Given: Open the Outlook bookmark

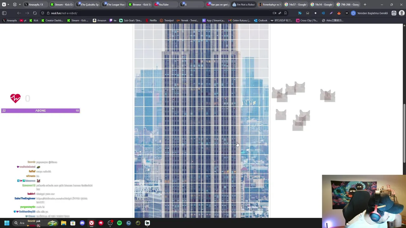Looking at the screenshot, I should tap(260, 20).
